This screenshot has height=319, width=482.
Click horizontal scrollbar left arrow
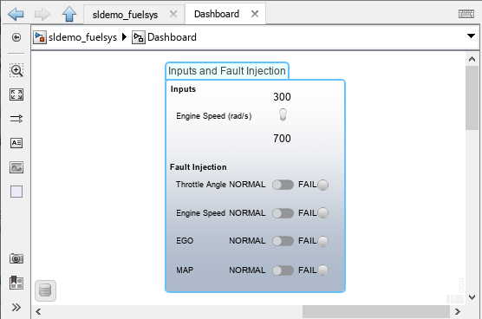(38, 311)
